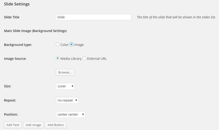Image resolution: width=219 pixels, height=130 pixels.
Task: Expand the Repeat dropdown showing no-repeat
Action: (67, 100)
